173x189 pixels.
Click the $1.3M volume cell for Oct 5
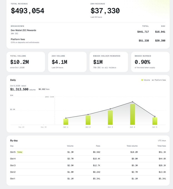click(x=71, y=152)
